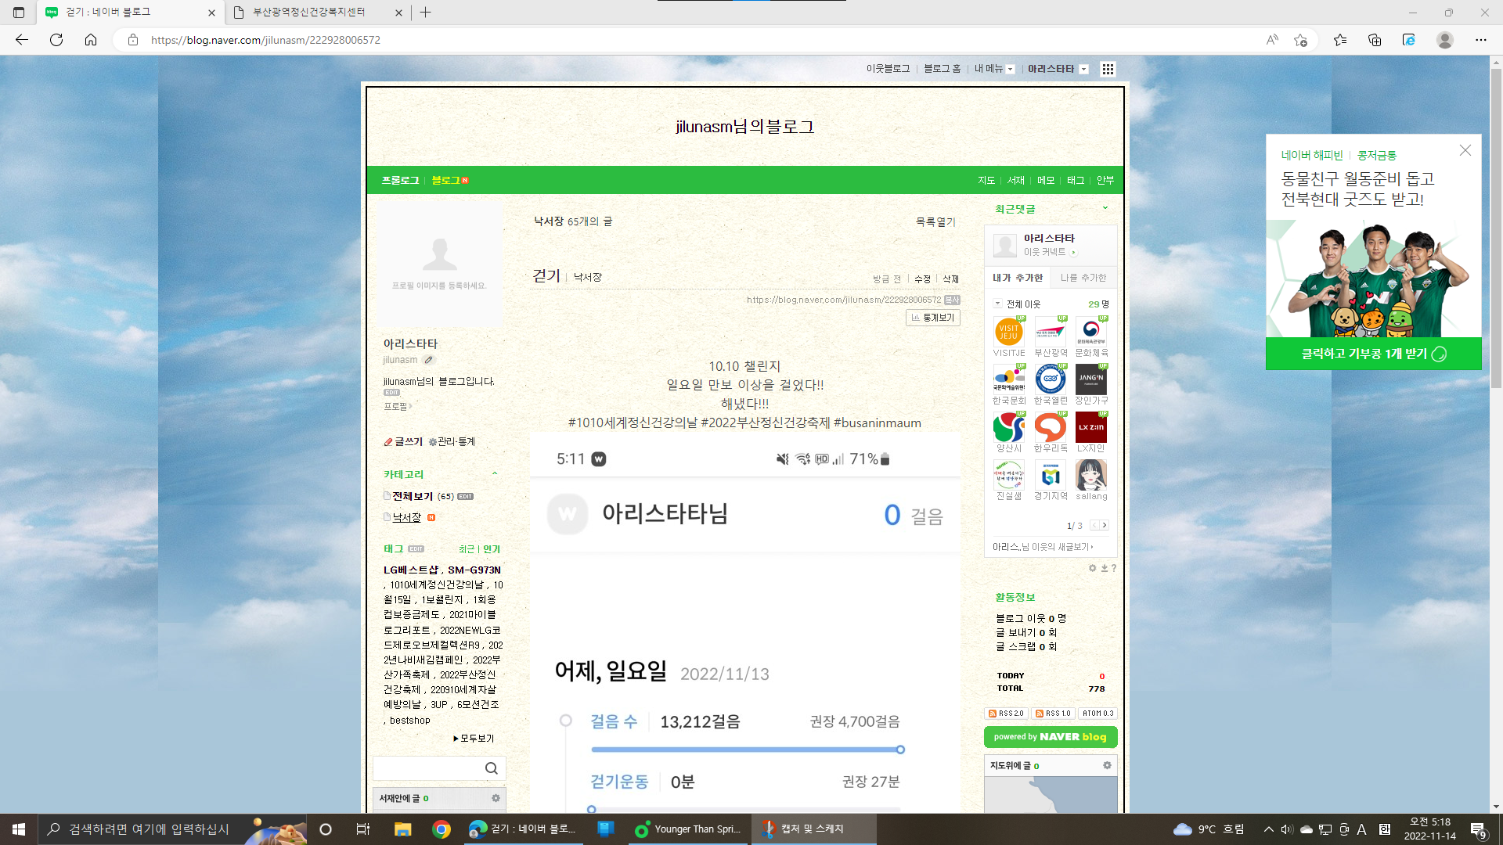Click the 통계보기 button
This screenshot has height=845, width=1503.
933,318
